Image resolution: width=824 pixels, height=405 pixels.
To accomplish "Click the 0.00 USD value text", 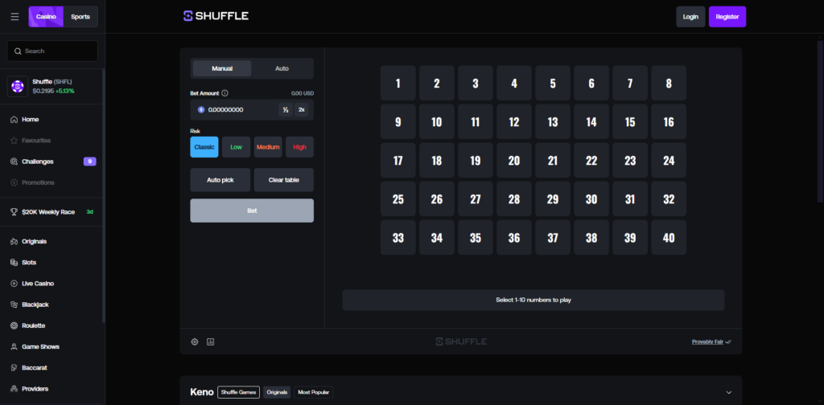I will click(303, 93).
